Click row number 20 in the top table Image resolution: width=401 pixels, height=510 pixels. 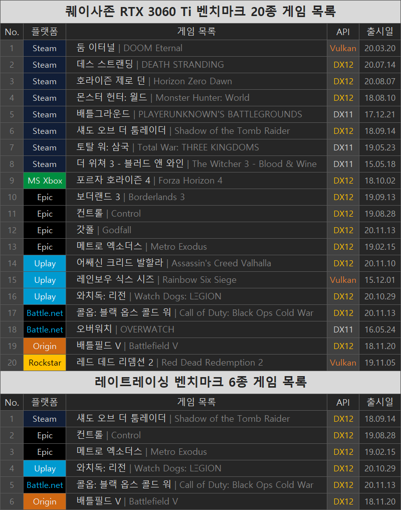click(x=12, y=363)
